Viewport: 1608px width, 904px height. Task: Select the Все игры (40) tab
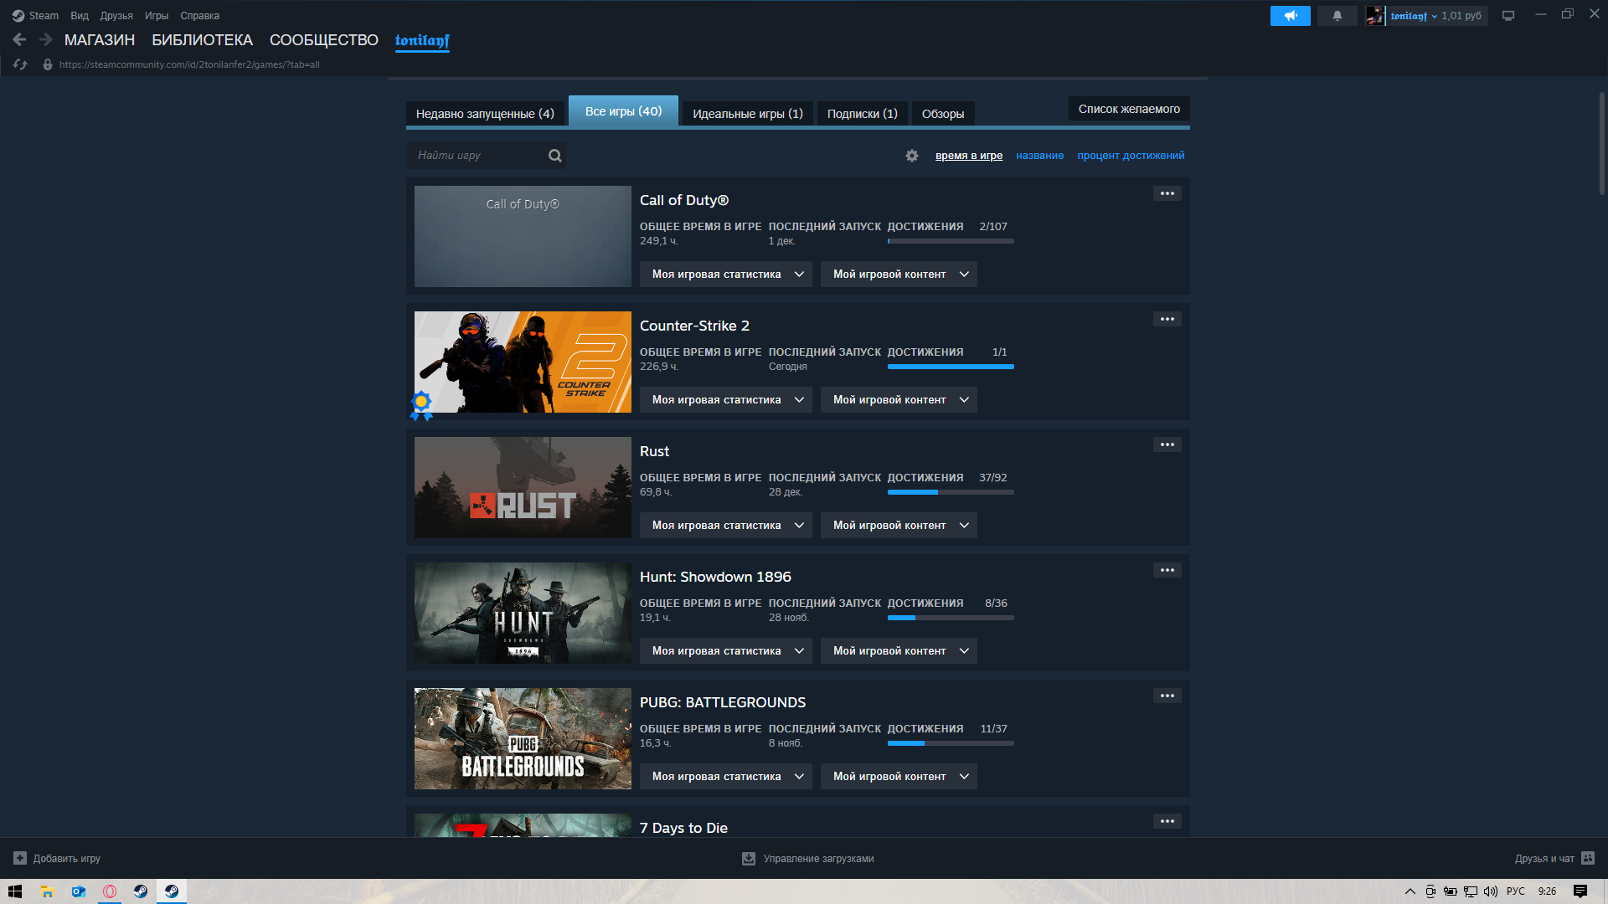(x=623, y=111)
